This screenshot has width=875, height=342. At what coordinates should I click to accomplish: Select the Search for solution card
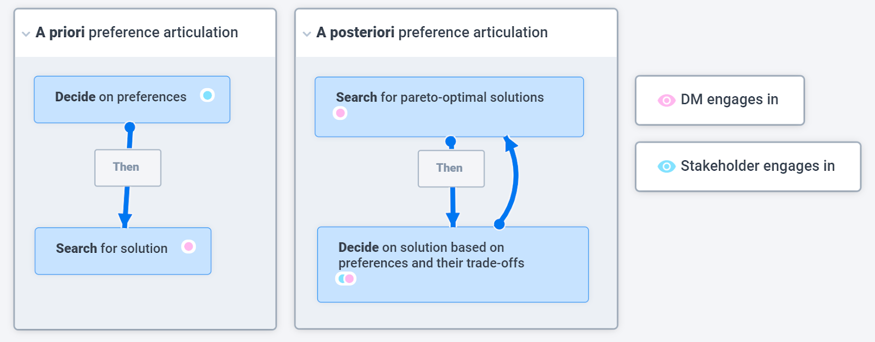pos(123,251)
